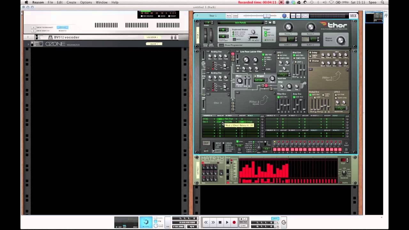Click the transport Stop button
Viewport: 409px width, 230px height.
220,222
